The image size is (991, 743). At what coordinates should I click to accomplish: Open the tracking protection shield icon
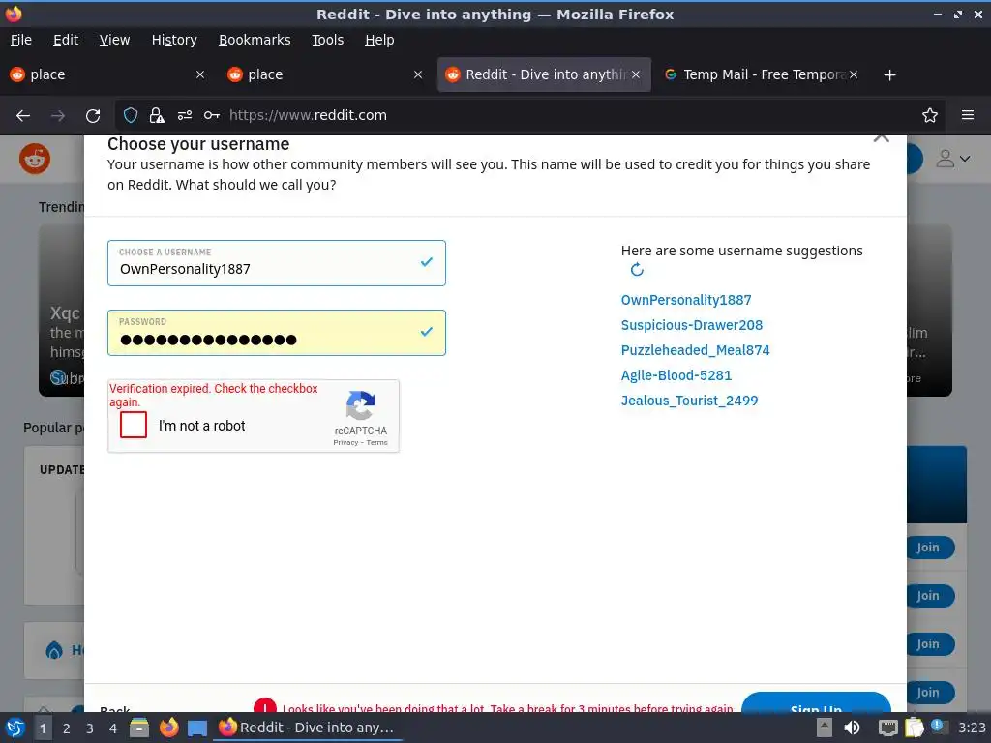(131, 116)
